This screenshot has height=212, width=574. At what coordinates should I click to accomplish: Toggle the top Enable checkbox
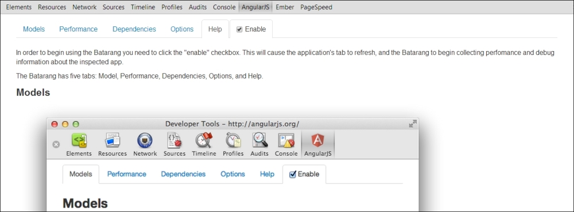[x=239, y=30]
